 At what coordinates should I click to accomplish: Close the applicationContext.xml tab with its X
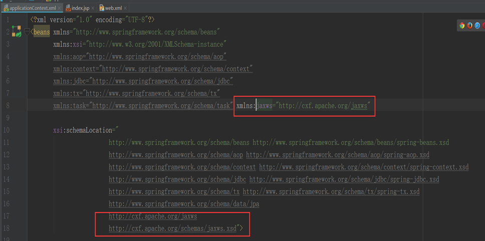click(59, 8)
